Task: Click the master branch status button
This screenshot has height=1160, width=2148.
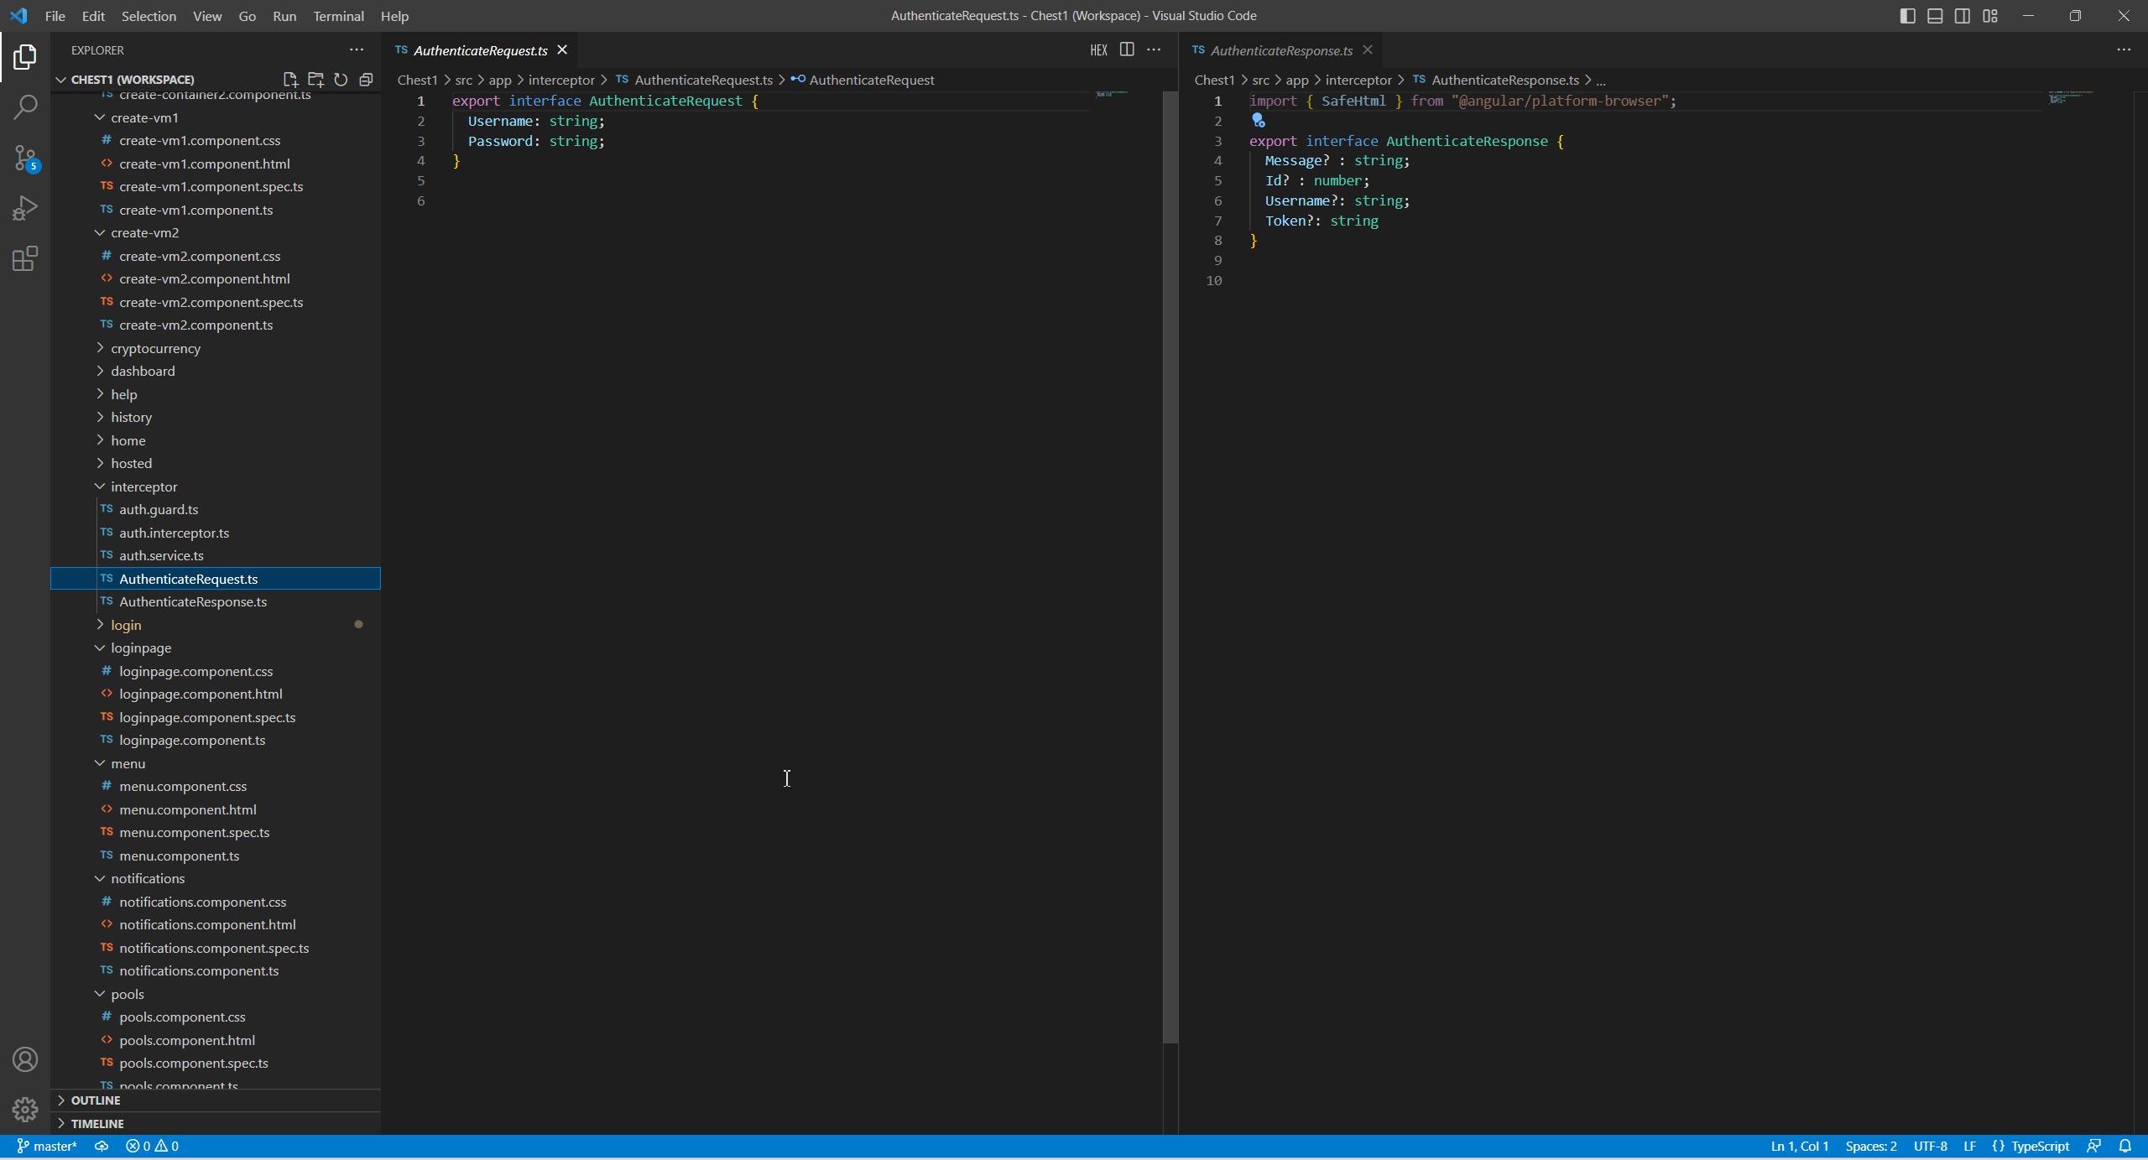Action: click(47, 1146)
